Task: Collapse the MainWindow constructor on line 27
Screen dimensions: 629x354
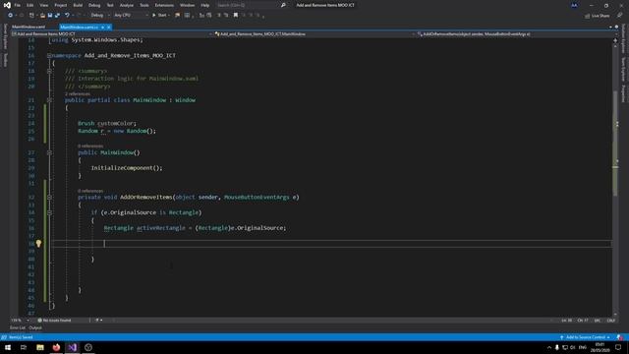Action: coord(49,152)
